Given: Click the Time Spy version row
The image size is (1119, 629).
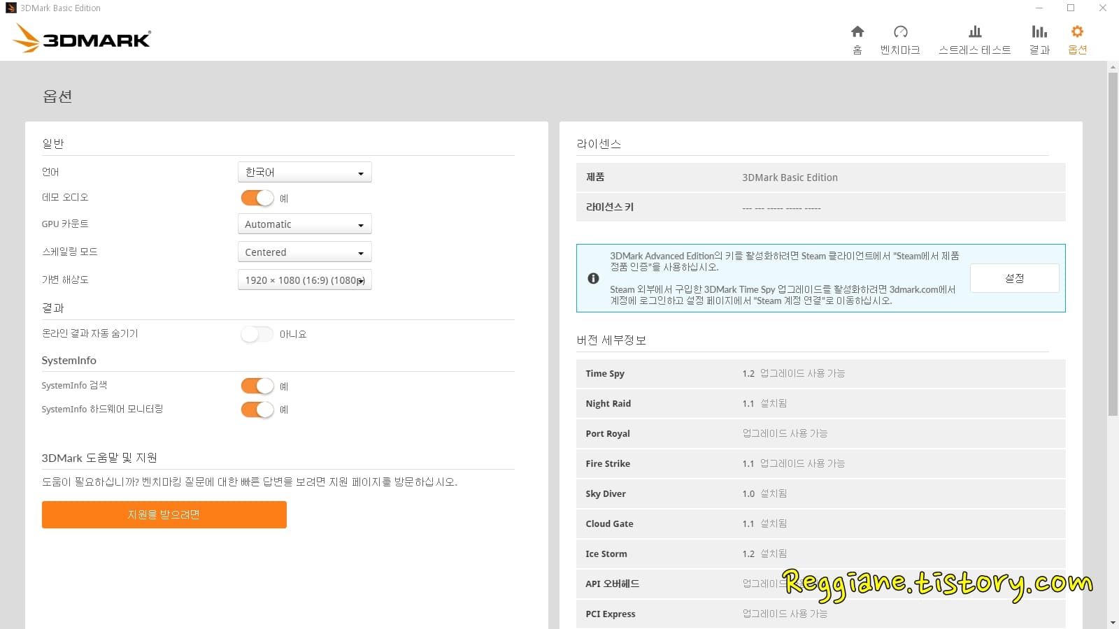Looking at the screenshot, I should point(821,374).
